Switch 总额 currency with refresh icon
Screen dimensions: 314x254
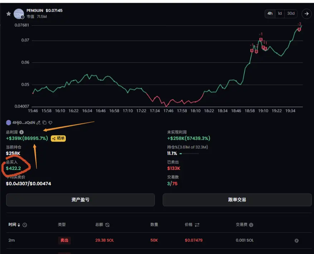107,225
